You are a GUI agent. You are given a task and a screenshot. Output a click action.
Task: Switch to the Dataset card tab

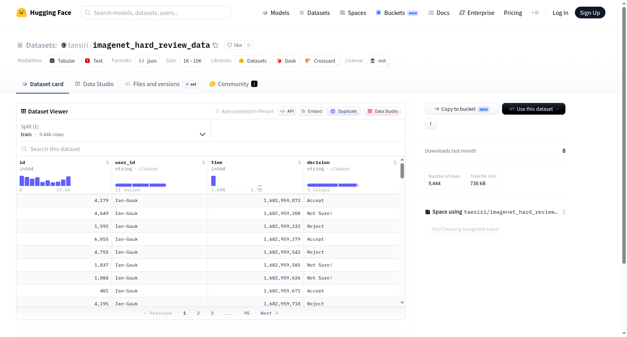tap(43, 84)
